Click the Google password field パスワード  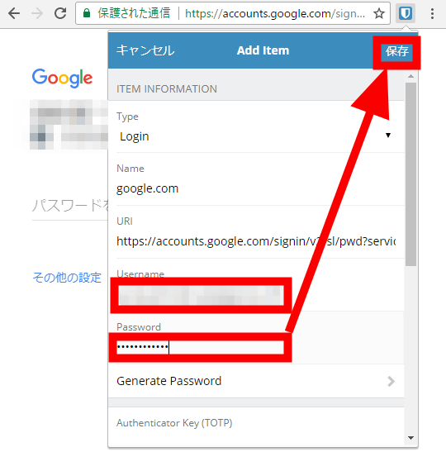point(70,207)
